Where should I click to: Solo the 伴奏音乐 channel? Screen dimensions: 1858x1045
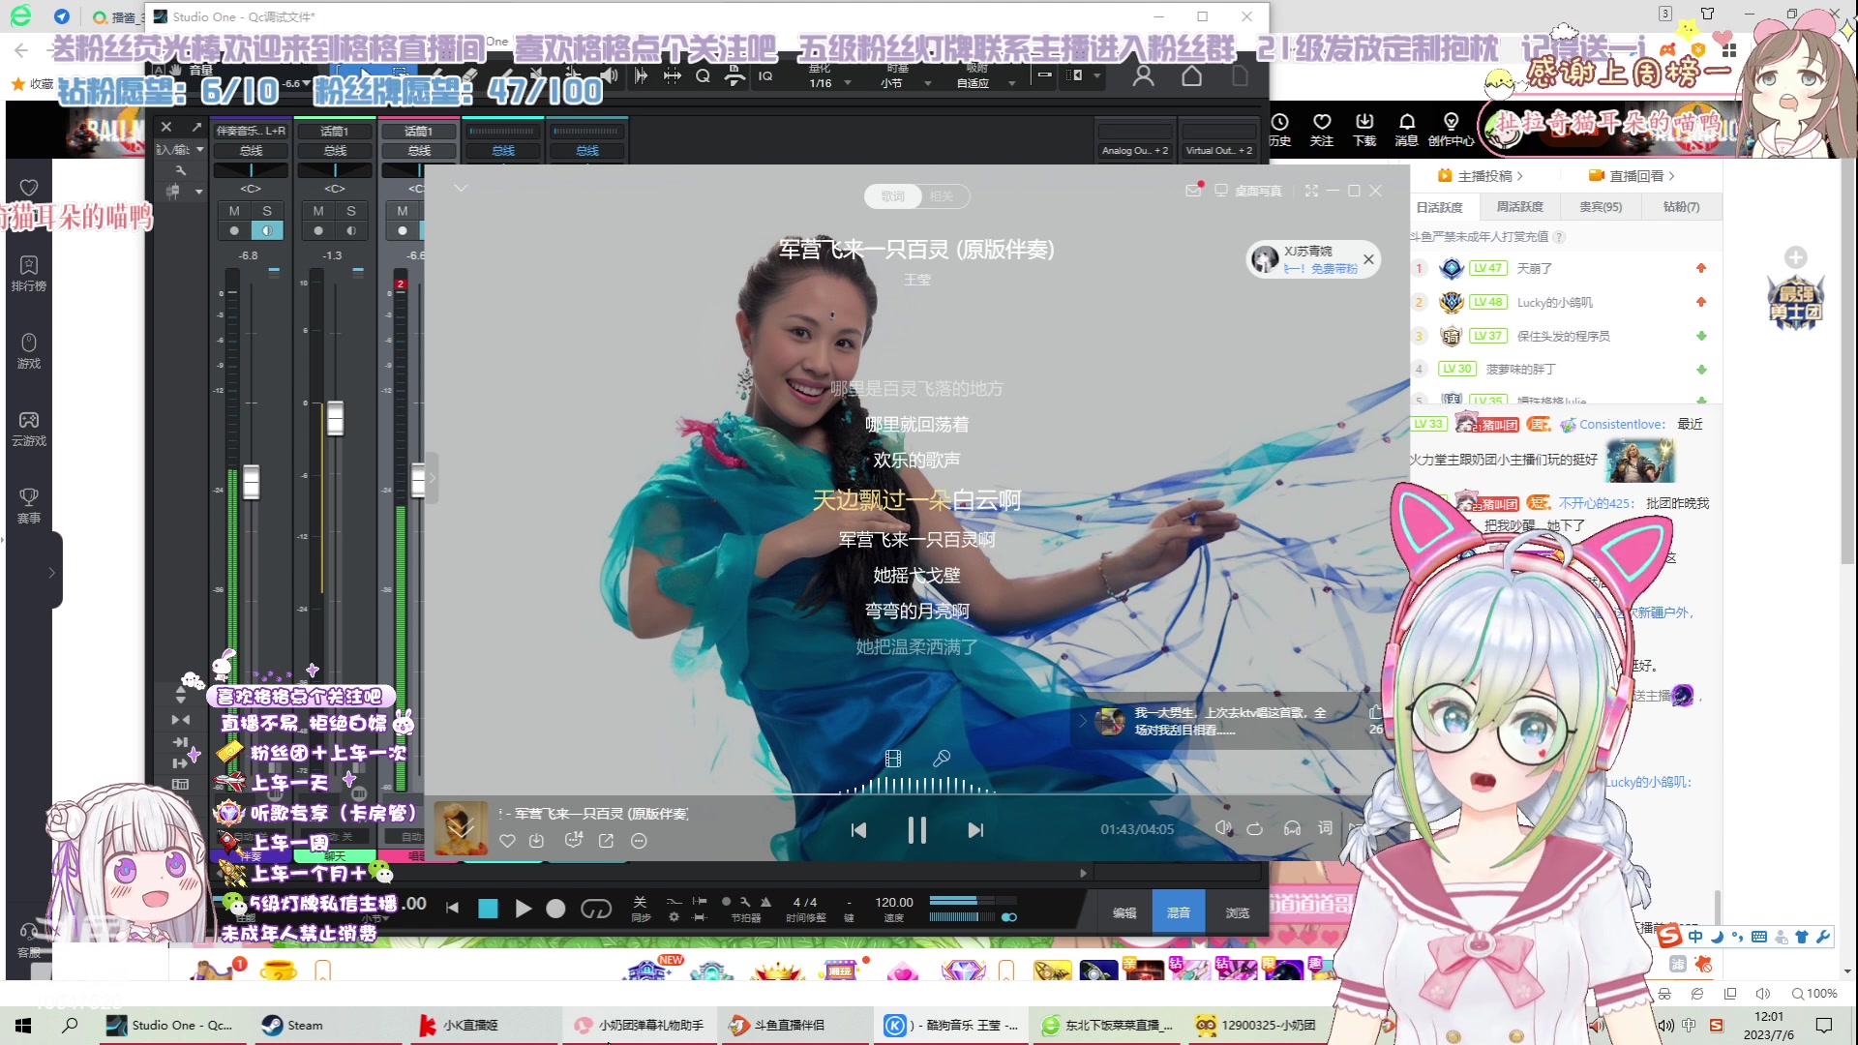tap(267, 211)
